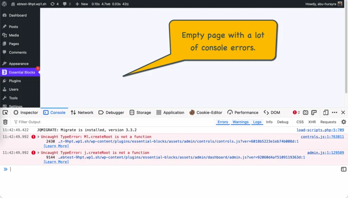Close the developer tools panel

(x=343, y=113)
